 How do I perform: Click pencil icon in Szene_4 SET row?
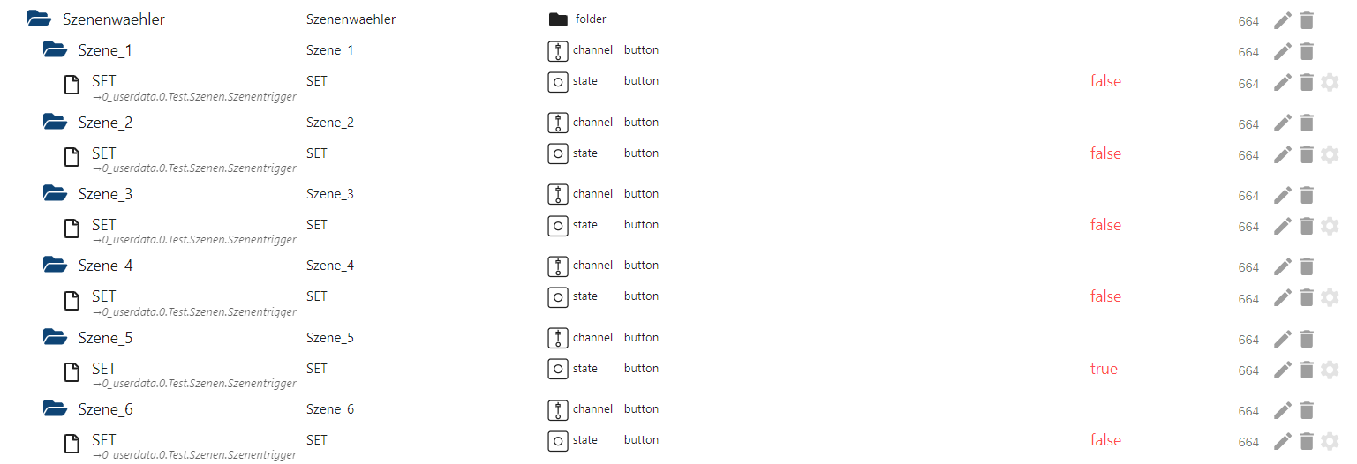pos(1283,298)
